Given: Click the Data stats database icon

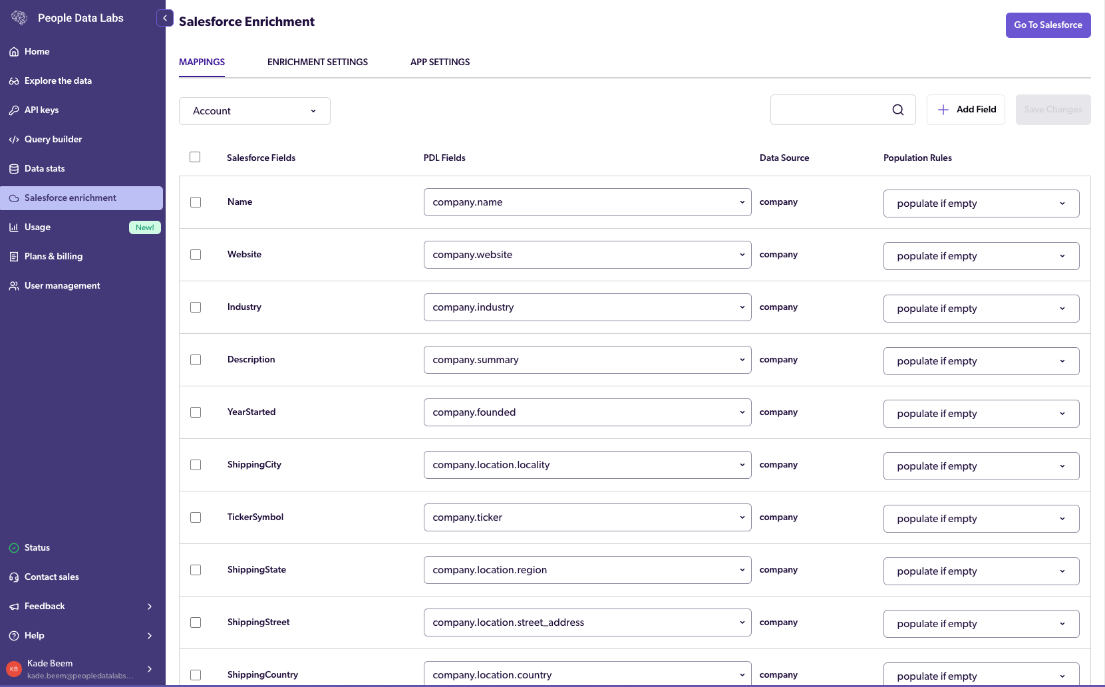Looking at the screenshot, I should (14, 169).
